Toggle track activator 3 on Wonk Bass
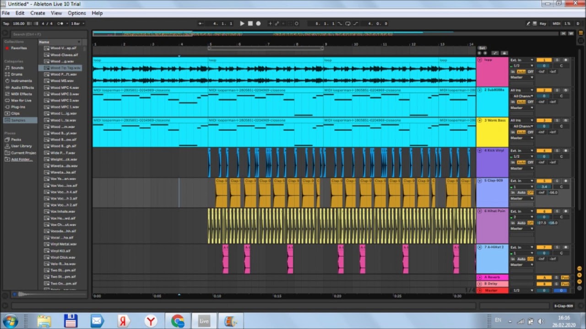This screenshot has height=329, width=586. pyautogui.click(x=544, y=120)
